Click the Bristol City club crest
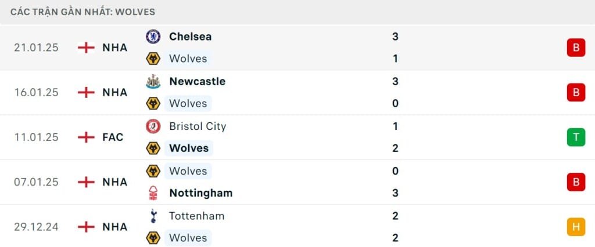Screen dimensions: 595x247 [153, 126]
